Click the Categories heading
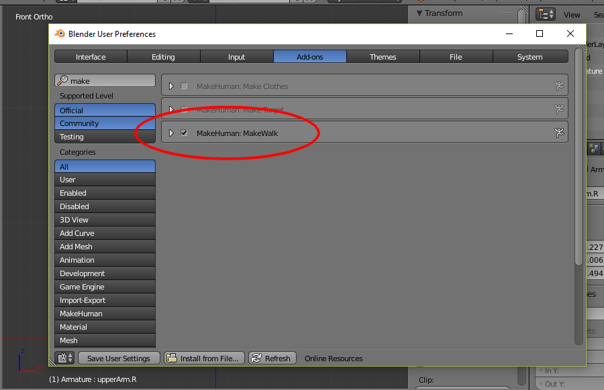 [77, 152]
